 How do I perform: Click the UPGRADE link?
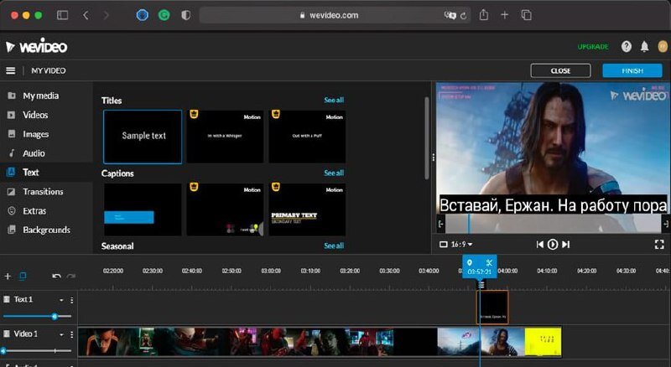593,47
